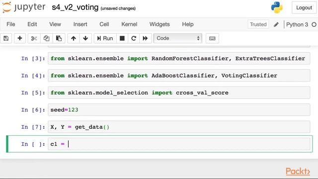
Task: Open the Kernel menu
Action: pyautogui.click(x=129, y=24)
